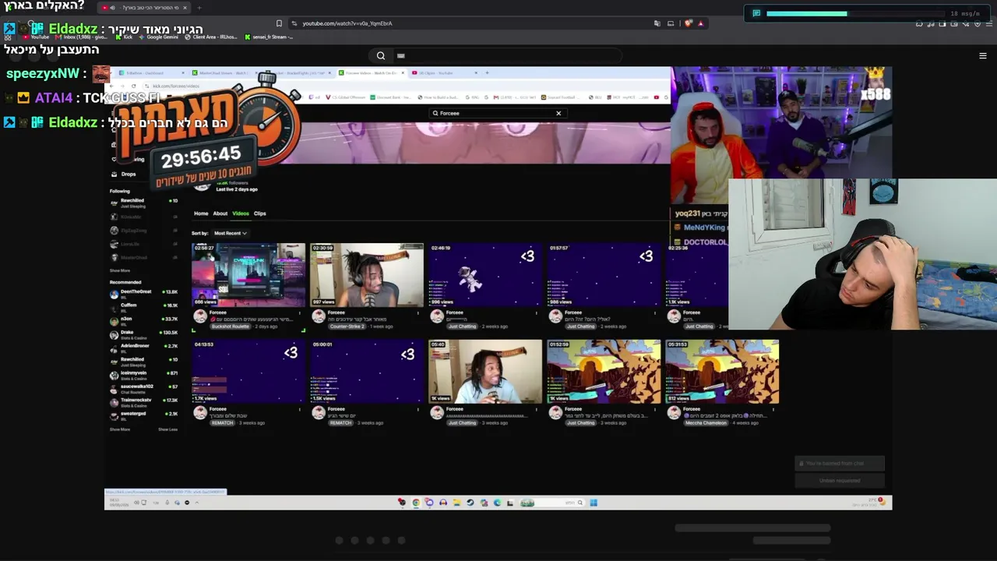Open the Windows Start menu
Image resolution: width=997 pixels, height=561 pixels.
(x=594, y=503)
